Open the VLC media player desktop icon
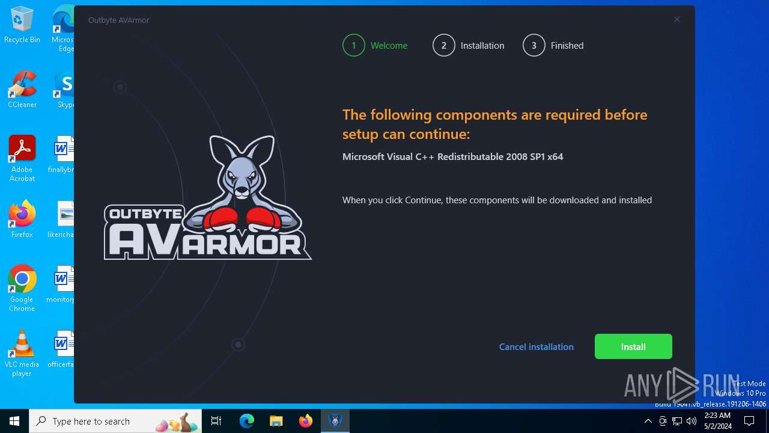 click(x=22, y=354)
